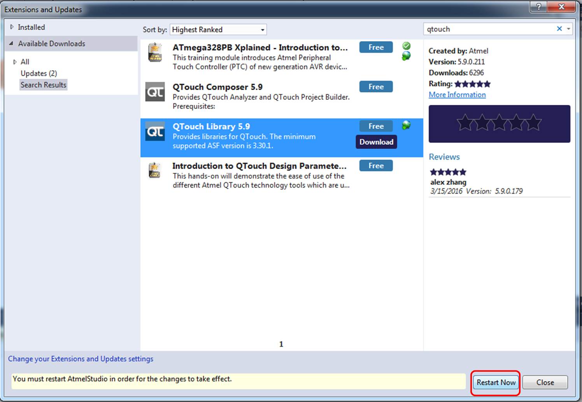
Task: Click the ATmega328PB Xplained training module icon
Action: [155, 52]
